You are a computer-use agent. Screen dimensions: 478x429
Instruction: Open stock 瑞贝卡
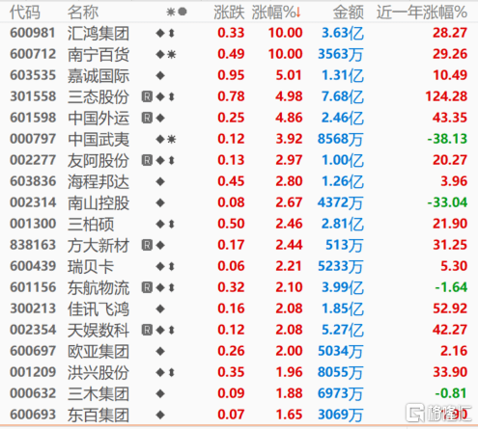click(91, 266)
